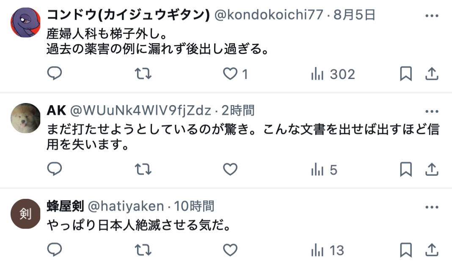View analytics showing 302 views
This screenshot has height=266, width=452.
[333, 74]
